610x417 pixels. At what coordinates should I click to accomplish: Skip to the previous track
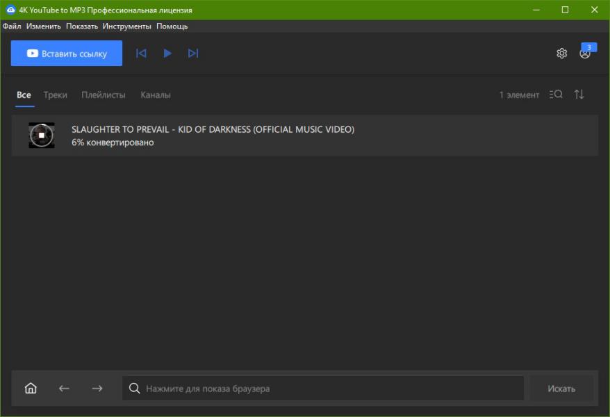click(x=141, y=54)
